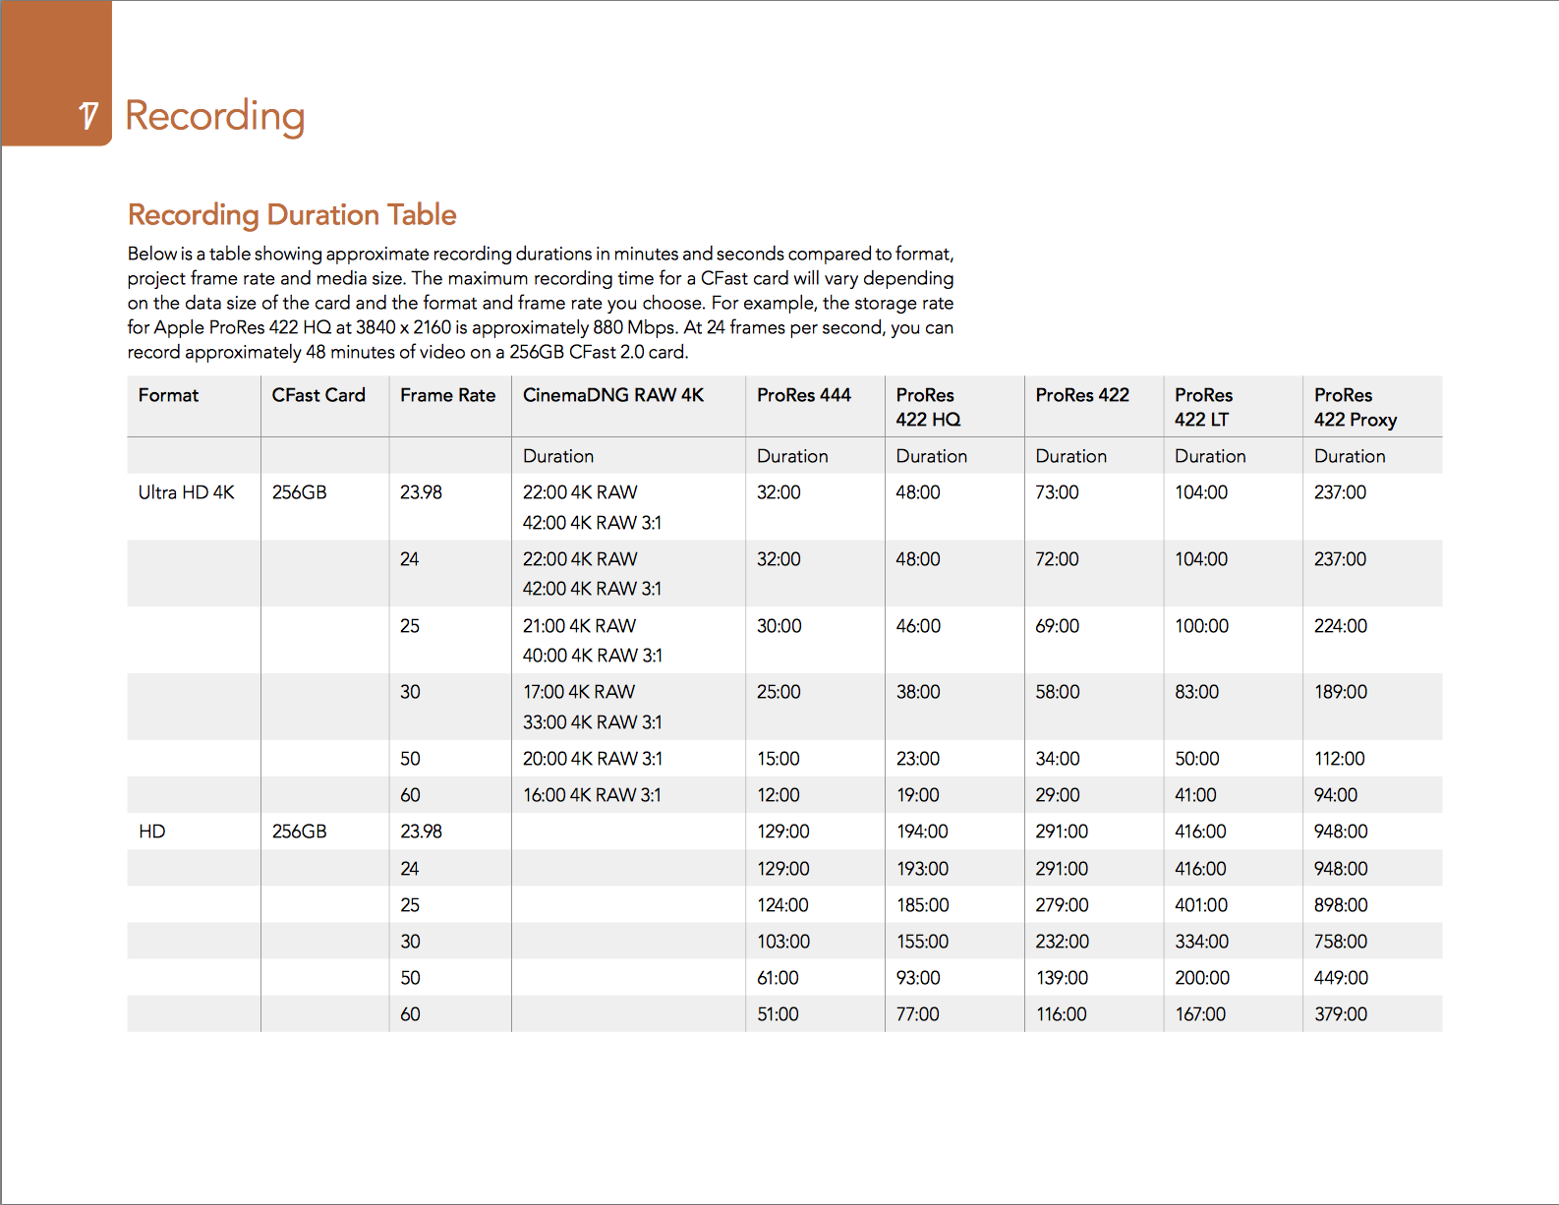The height and width of the screenshot is (1205, 1559).
Task: Click the ProRes 422 HQ column header
Action: coord(928,407)
